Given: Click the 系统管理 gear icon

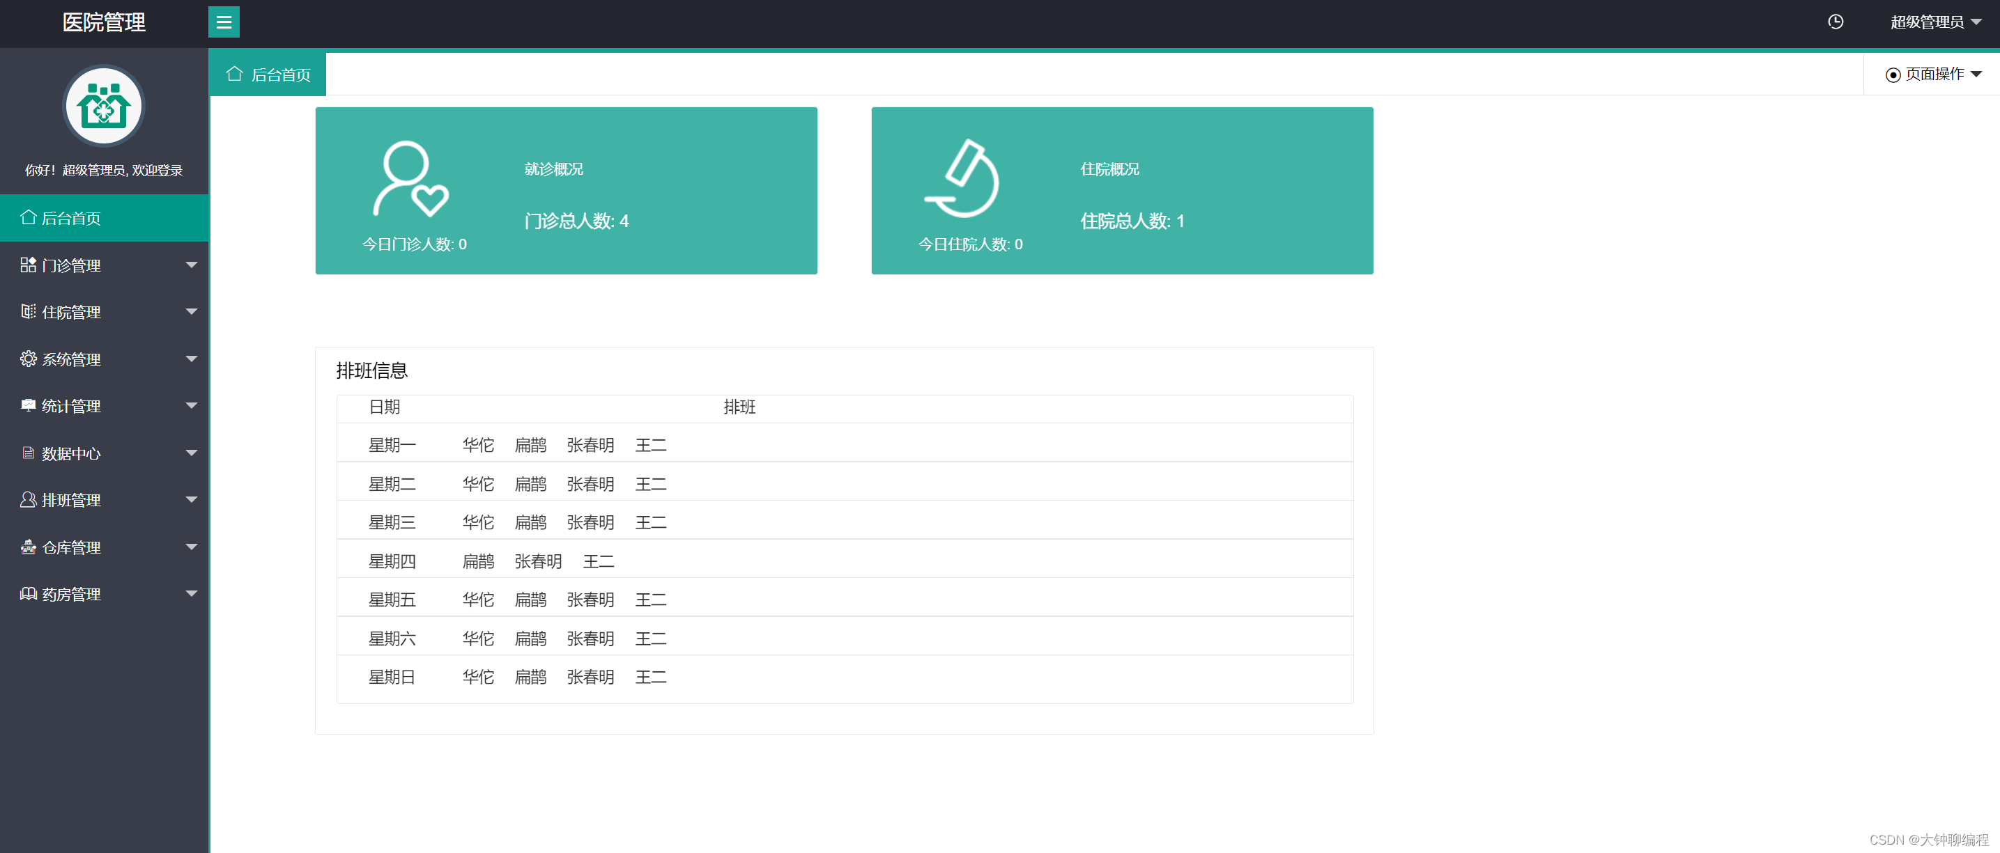Looking at the screenshot, I should pyautogui.click(x=28, y=359).
